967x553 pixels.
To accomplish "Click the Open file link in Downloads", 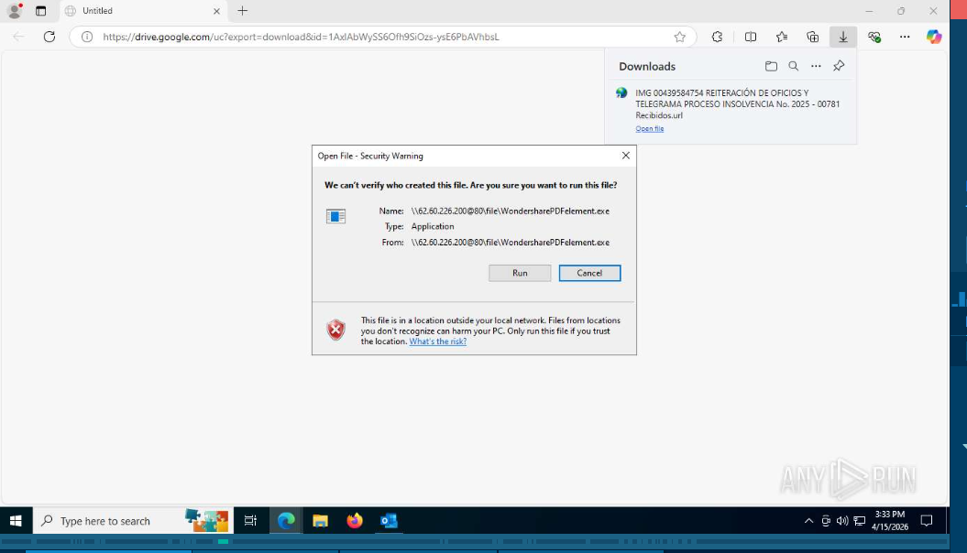I will click(649, 129).
